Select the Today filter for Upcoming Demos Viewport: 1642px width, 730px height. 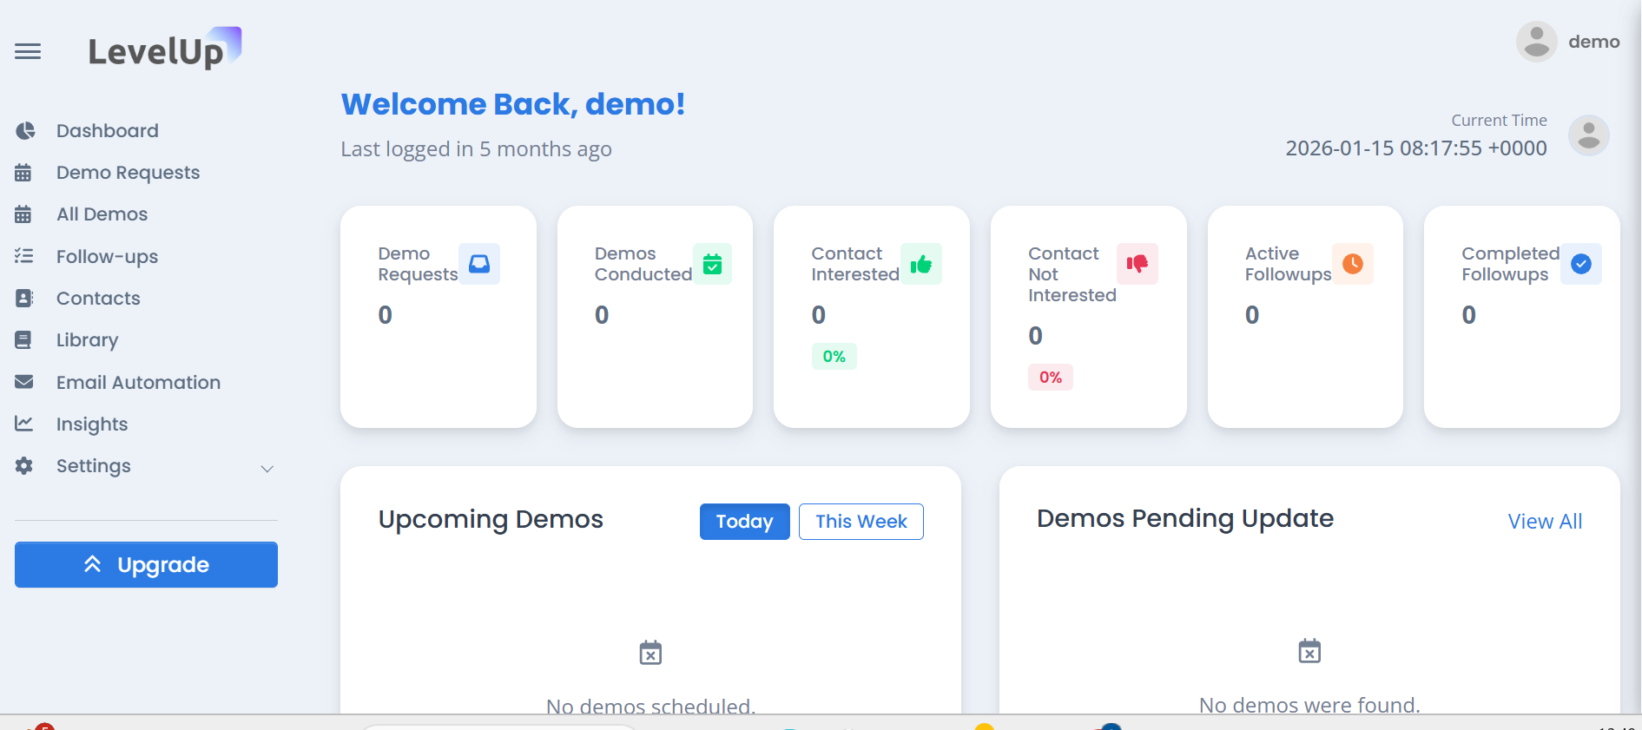tap(744, 522)
